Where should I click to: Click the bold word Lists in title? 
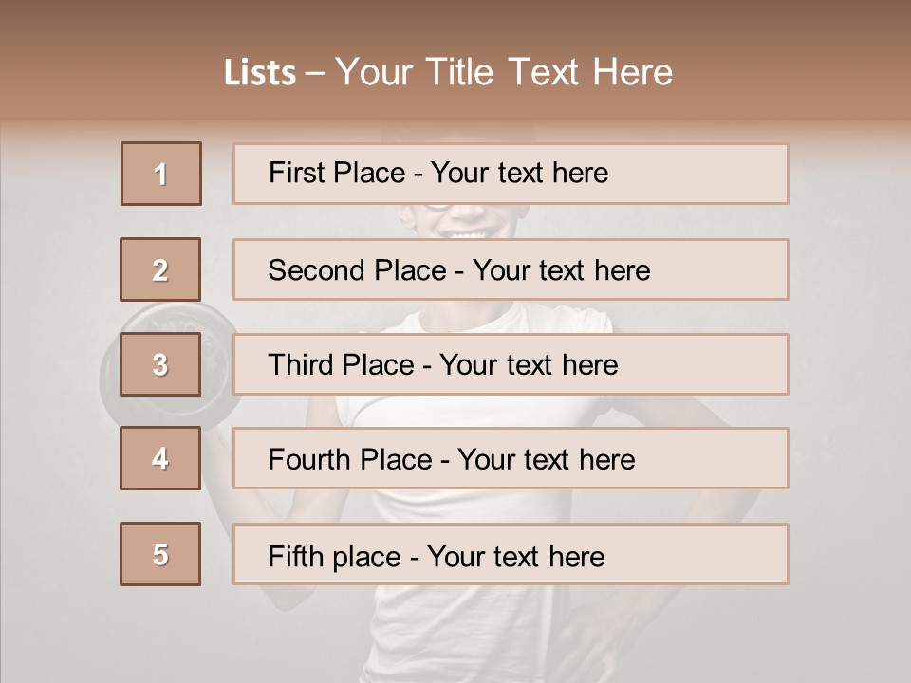coord(260,72)
